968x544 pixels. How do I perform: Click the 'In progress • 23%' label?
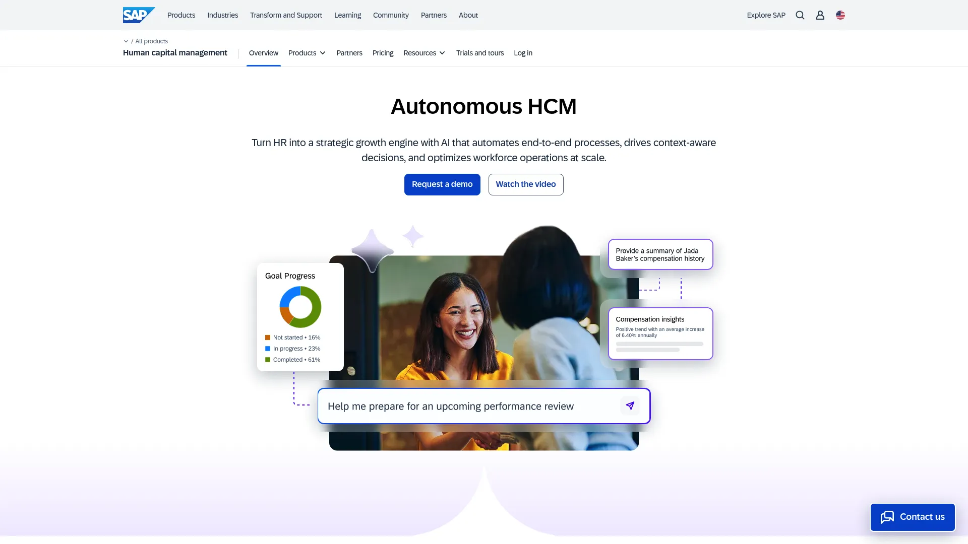click(296, 349)
